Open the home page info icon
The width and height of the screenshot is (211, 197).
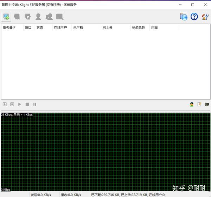coord(205,17)
